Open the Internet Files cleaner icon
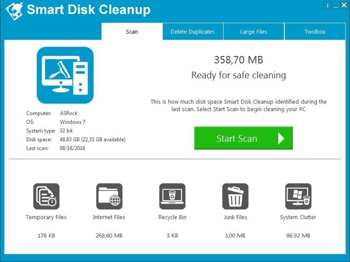Image resolution: width=350 pixels, height=262 pixels. tap(109, 196)
